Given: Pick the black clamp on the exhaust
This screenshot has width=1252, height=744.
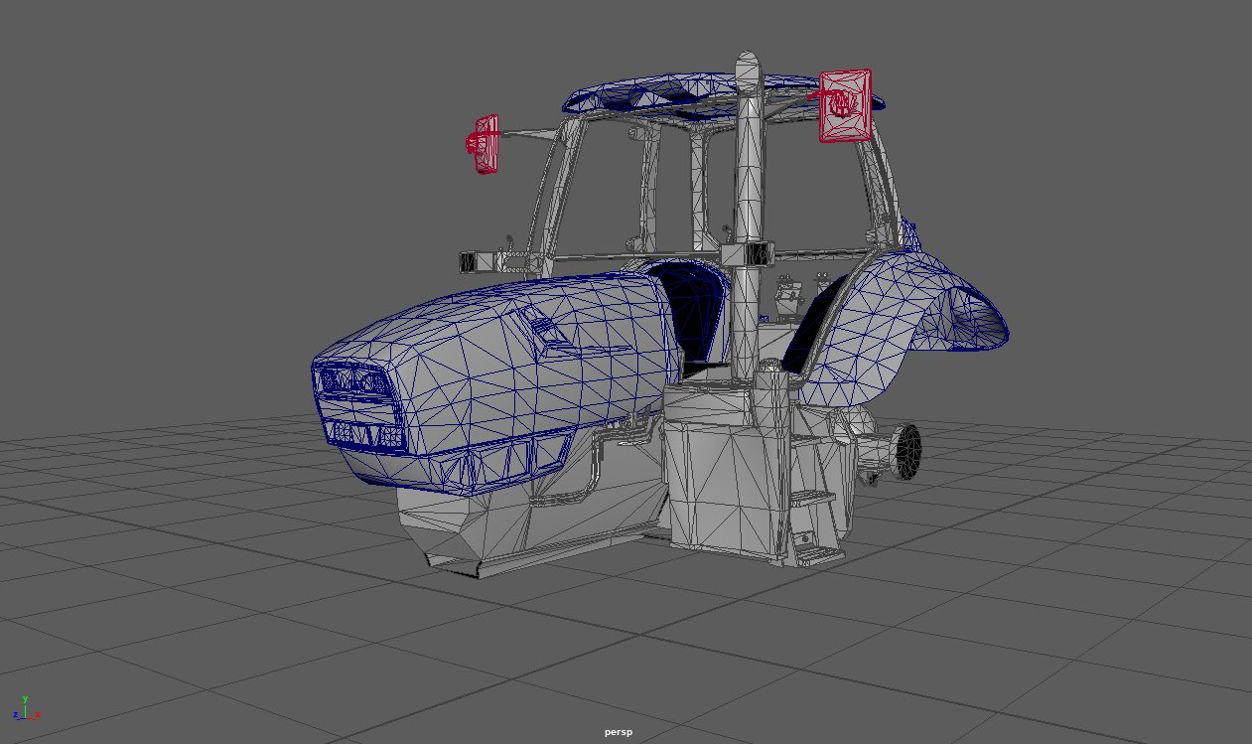Looking at the screenshot, I should [758, 254].
